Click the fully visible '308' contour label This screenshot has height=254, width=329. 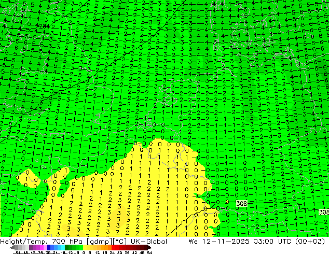(241, 203)
